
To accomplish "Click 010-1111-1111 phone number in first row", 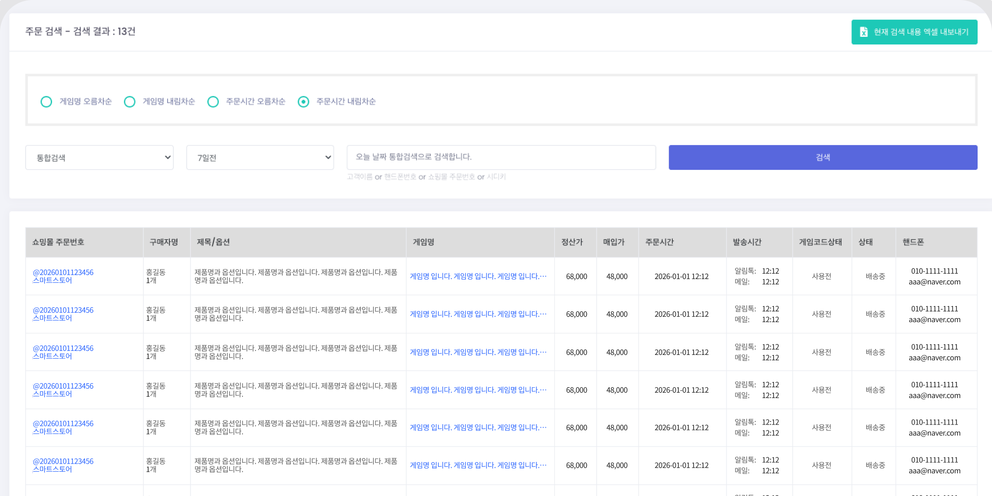I will coord(934,271).
